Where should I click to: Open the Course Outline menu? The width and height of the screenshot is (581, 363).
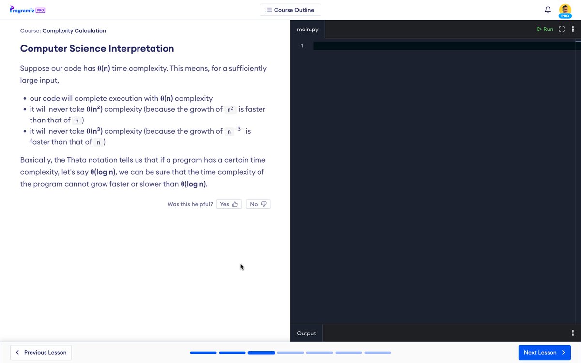click(290, 10)
